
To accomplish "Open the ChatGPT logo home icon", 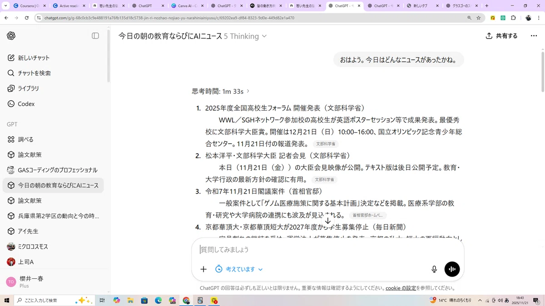I will (x=11, y=36).
